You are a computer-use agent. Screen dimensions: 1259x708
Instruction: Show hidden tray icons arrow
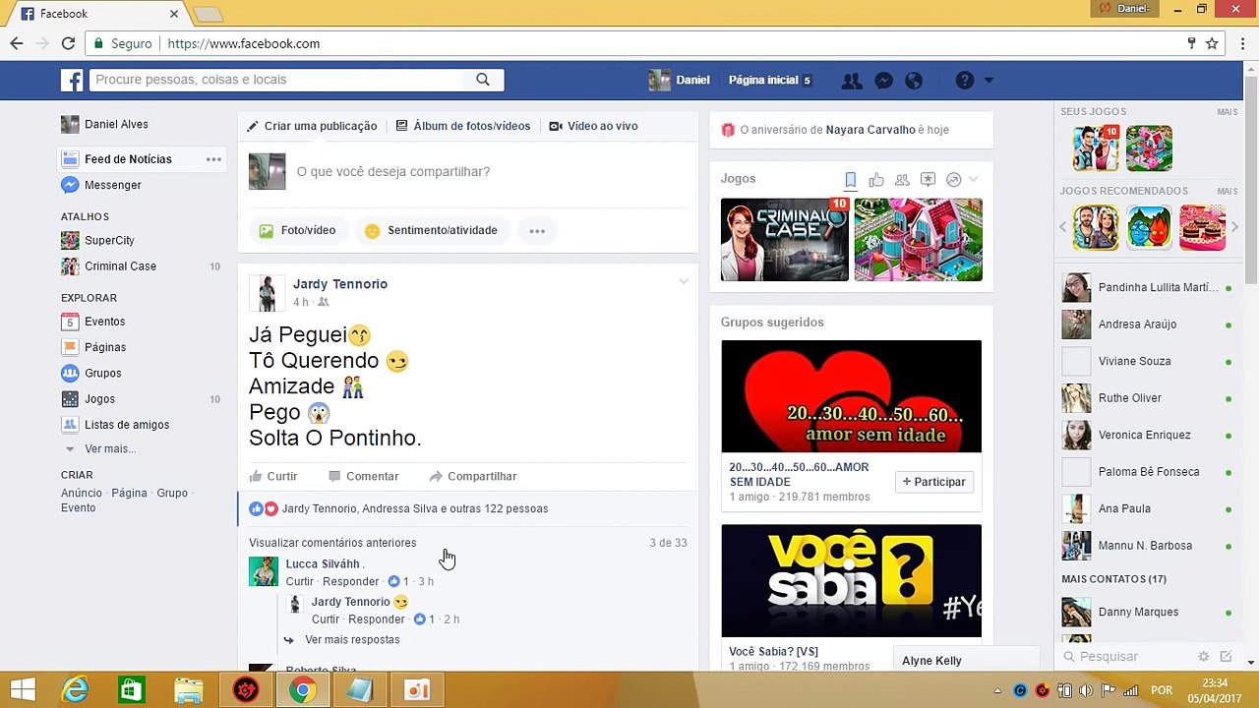[x=997, y=690]
